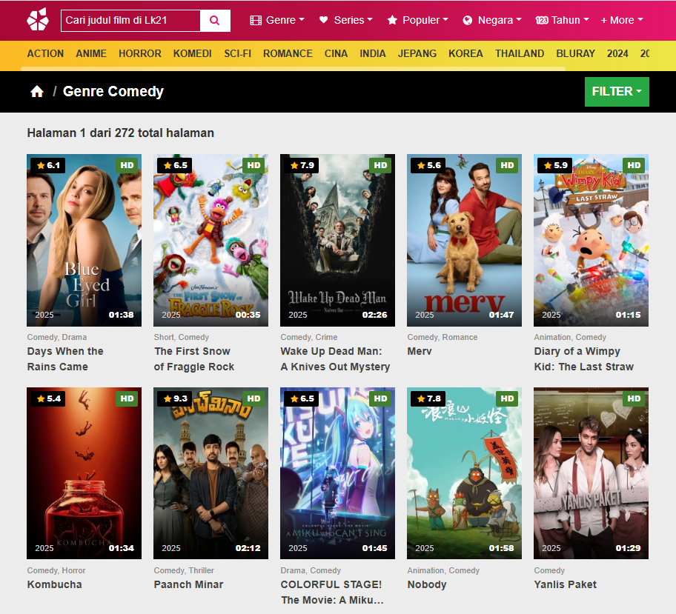
Task: Click the 6.1 rating badge on Blue Eyed Girl poster
Action: point(48,165)
